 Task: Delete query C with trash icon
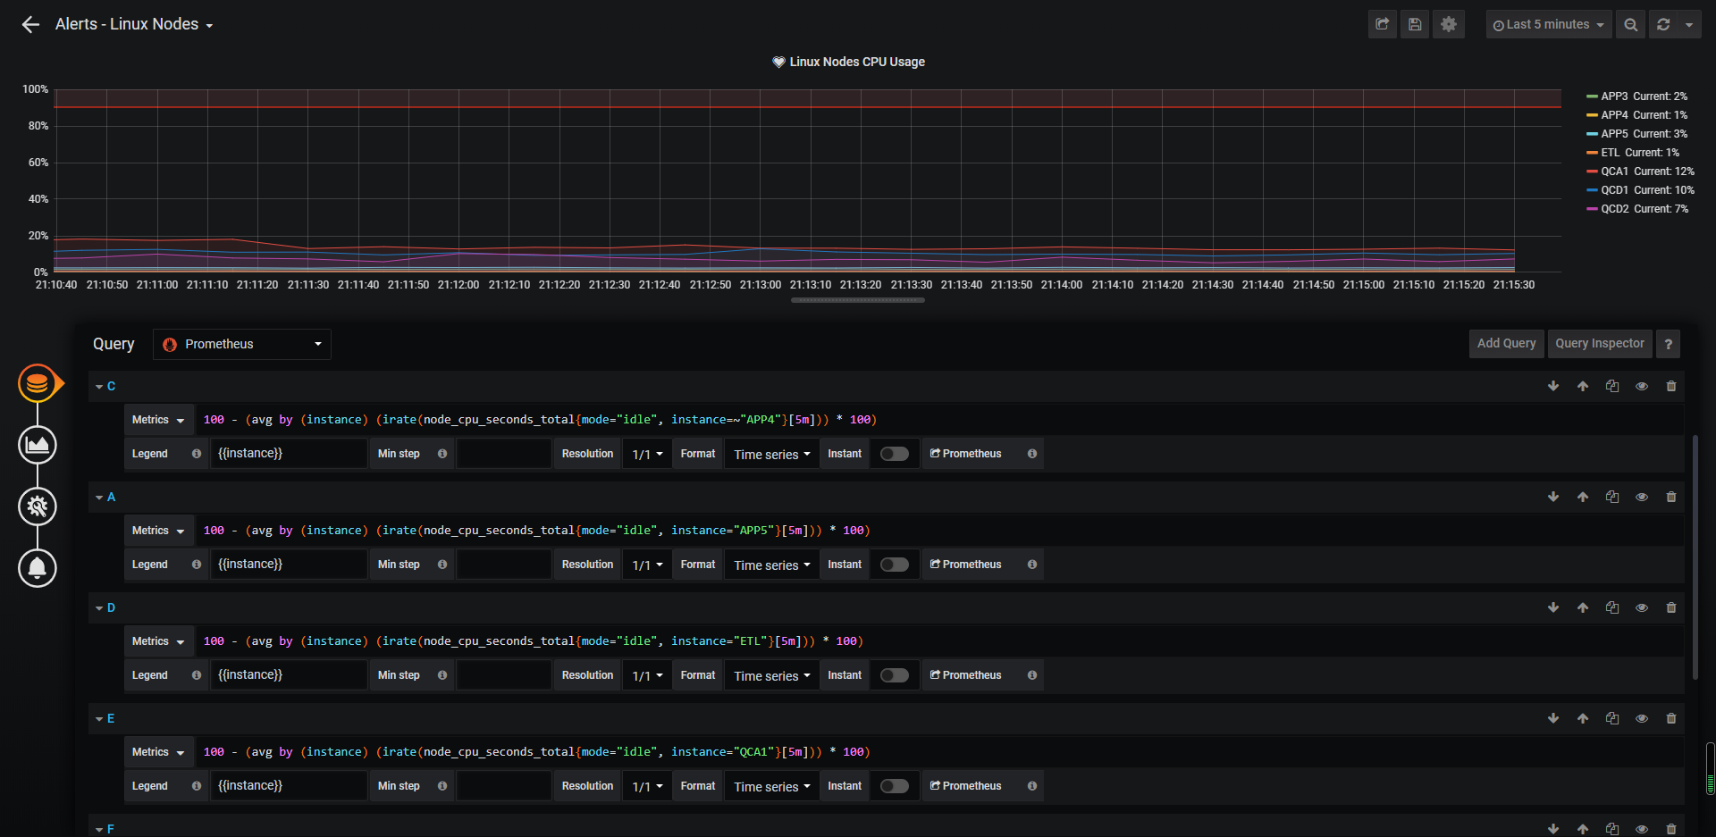point(1671,386)
